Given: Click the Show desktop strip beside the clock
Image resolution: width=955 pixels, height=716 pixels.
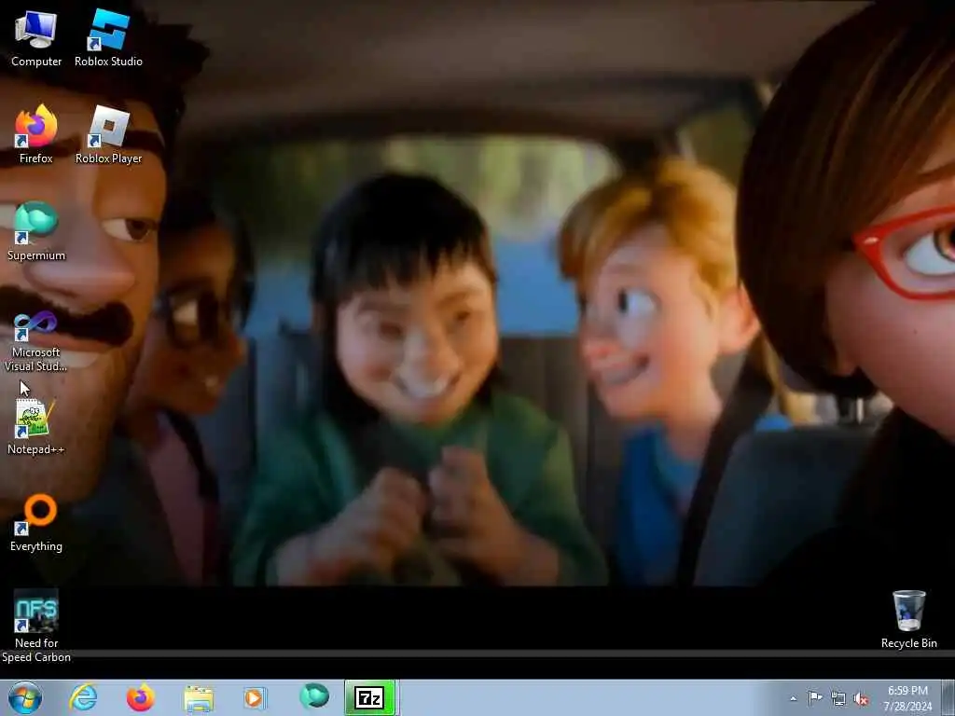Looking at the screenshot, I should pyautogui.click(x=948, y=697).
